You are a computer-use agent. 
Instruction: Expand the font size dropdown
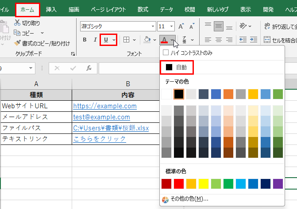coord(171,27)
